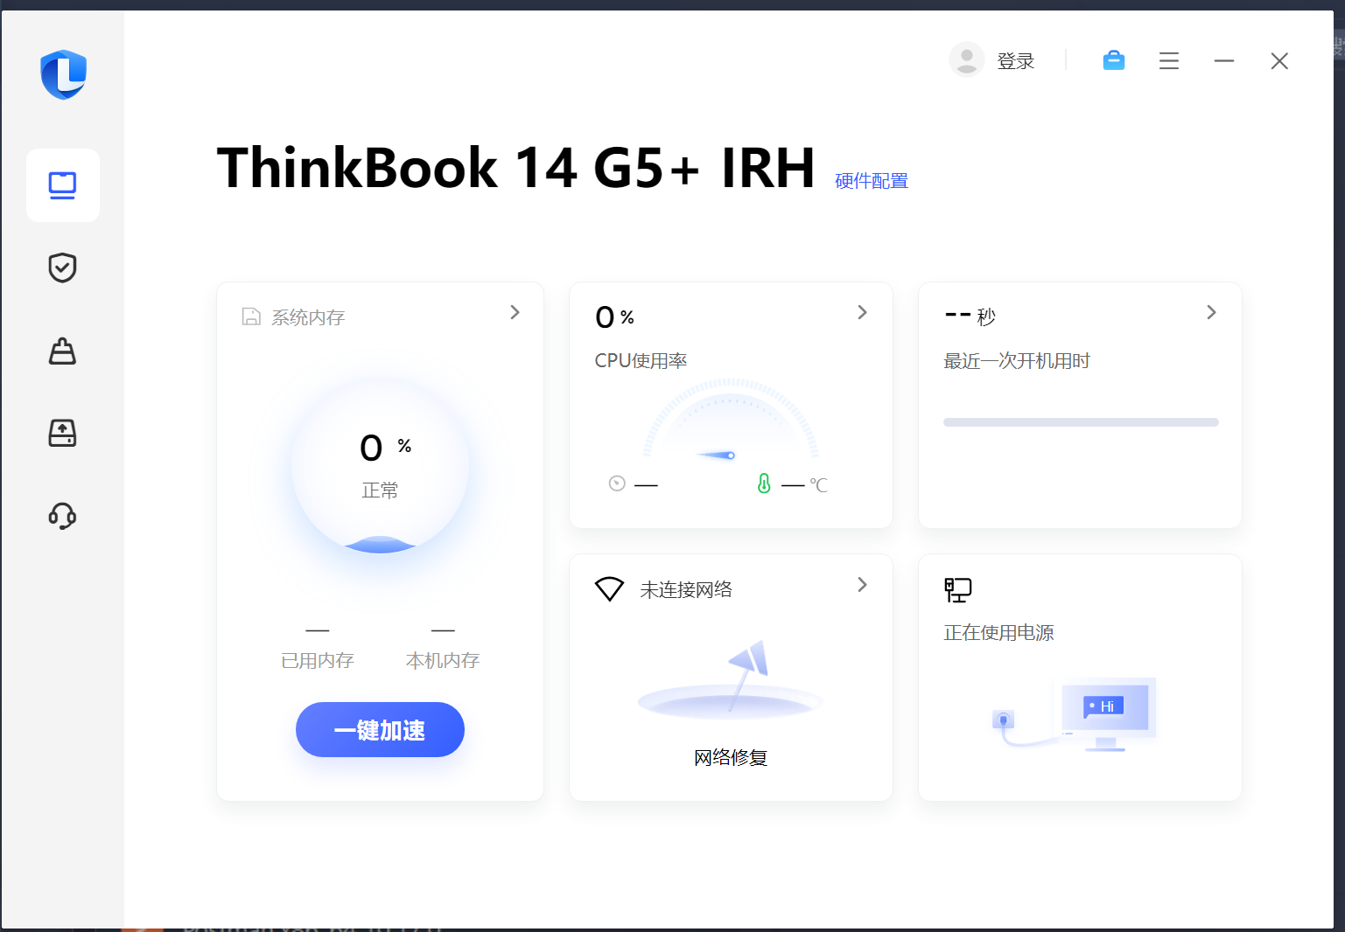Click the power plug monitor icon
1345x932 pixels.
[x=958, y=590]
